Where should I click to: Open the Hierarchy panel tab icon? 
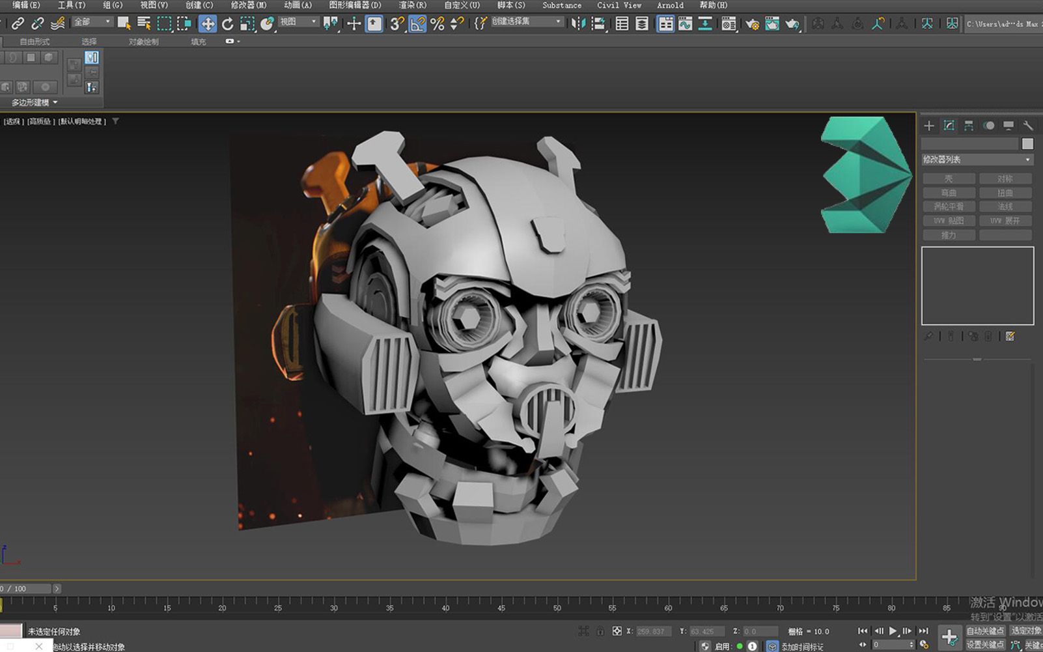coord(969,126)
